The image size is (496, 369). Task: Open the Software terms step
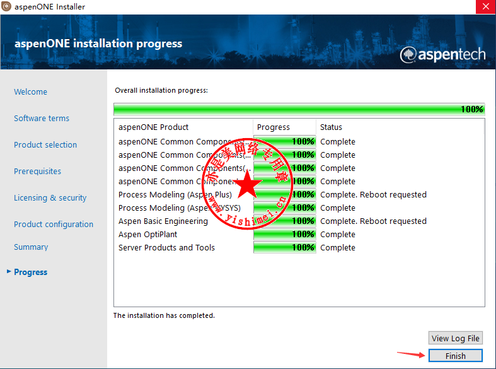(x=42, y=119)
